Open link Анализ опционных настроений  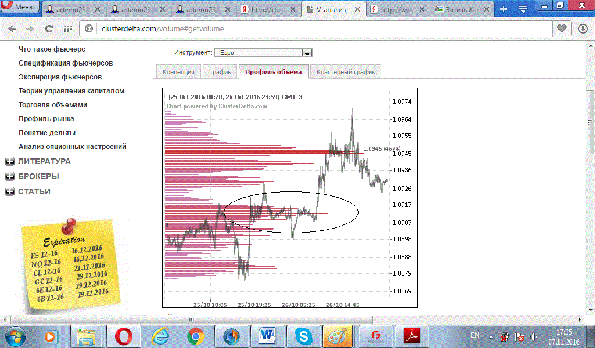(x=72, y=147)
